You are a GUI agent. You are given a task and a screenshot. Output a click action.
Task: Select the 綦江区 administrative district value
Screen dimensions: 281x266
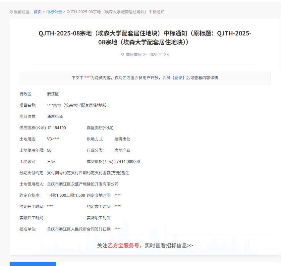point(53,94)
